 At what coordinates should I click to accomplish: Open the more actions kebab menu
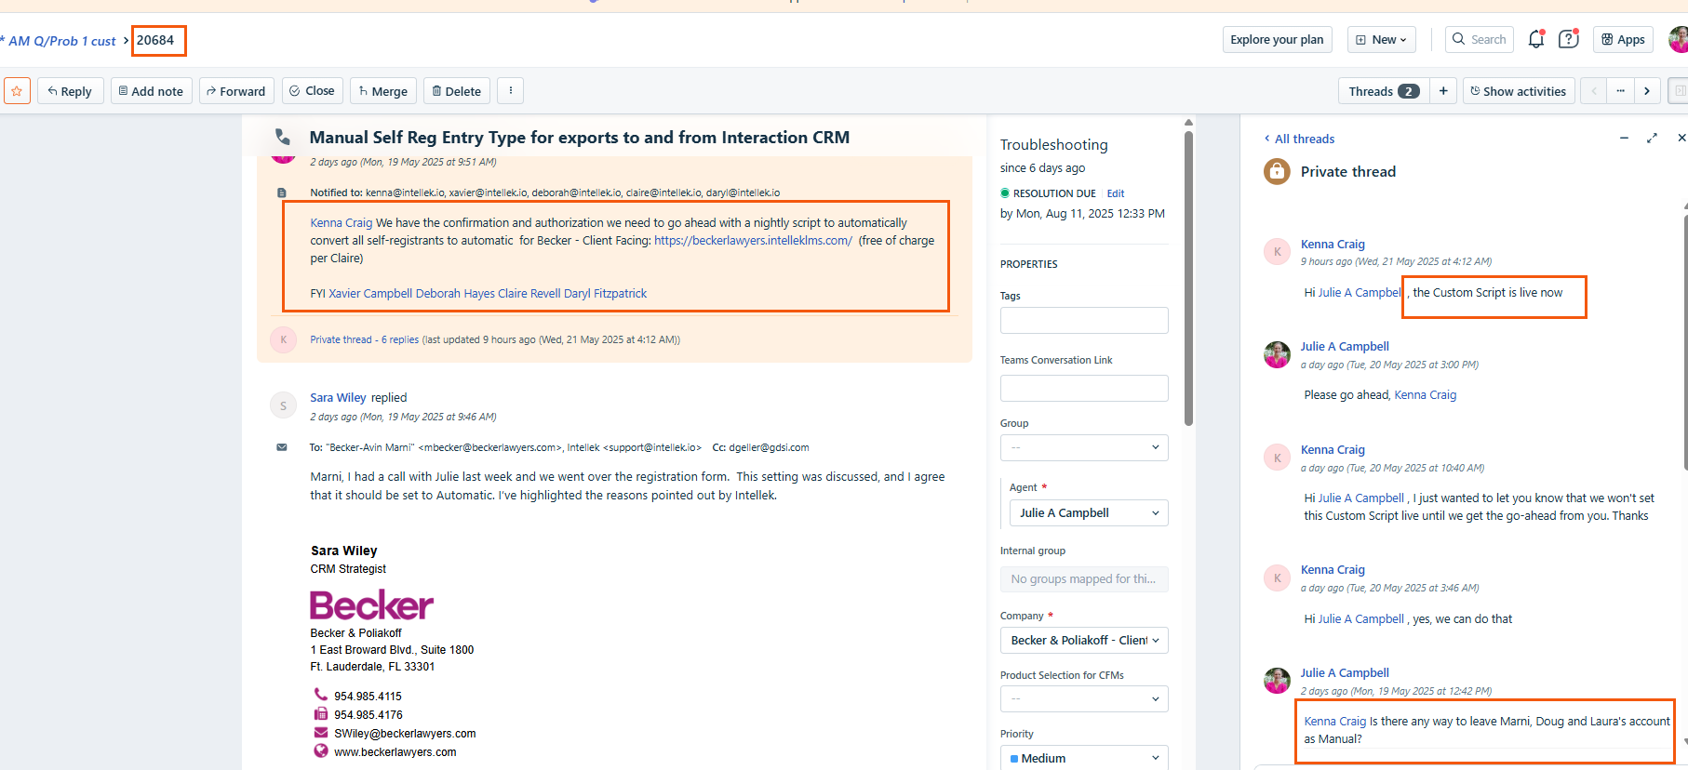[x=511, y=91]
